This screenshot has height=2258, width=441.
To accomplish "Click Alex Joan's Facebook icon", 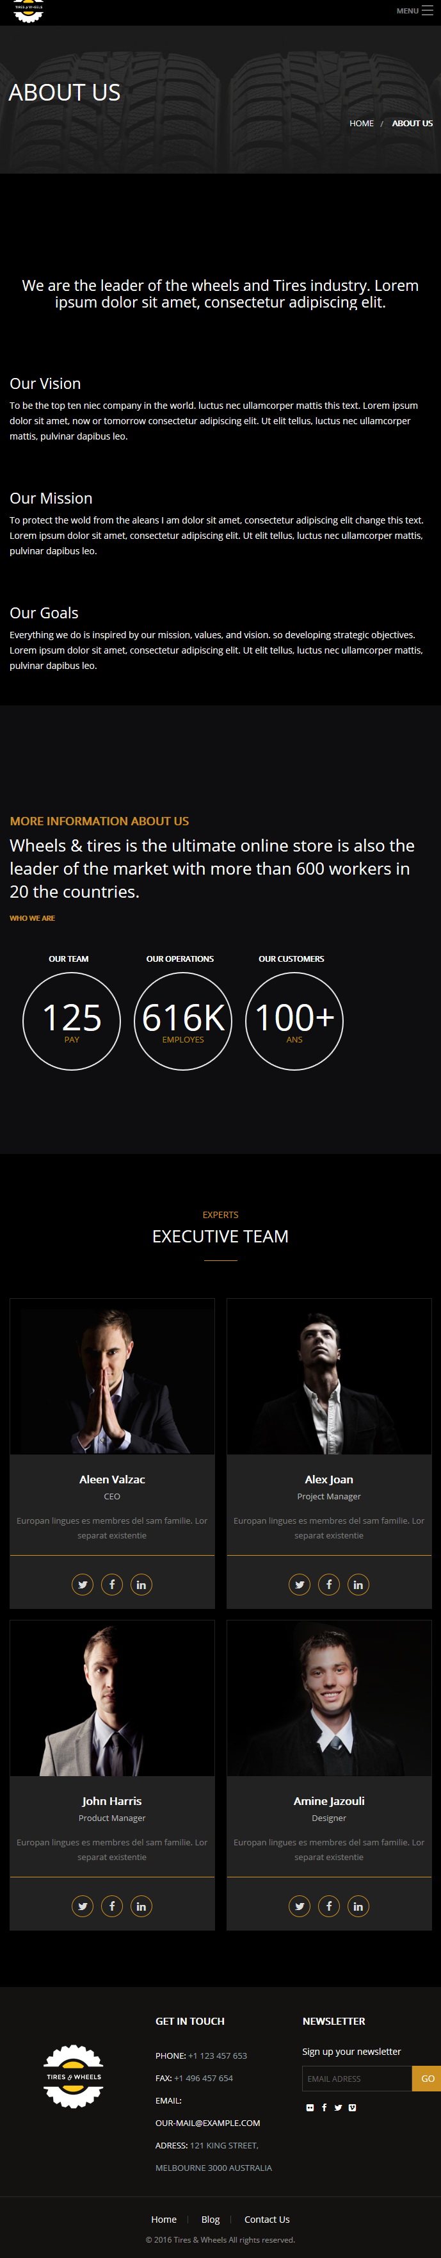I will tap(329, 1584).
